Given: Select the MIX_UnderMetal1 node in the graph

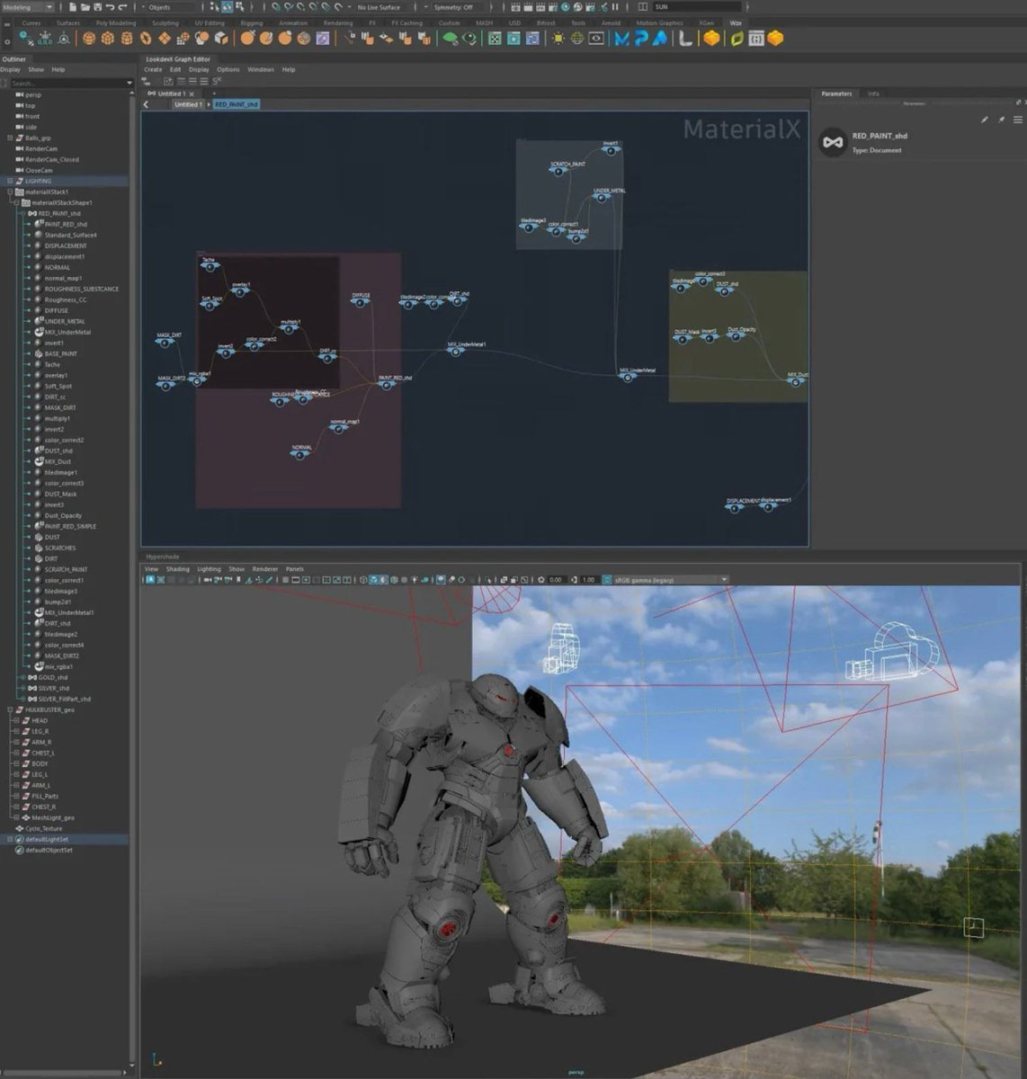Looking at the screenshot, I should (x=456, y=351).
